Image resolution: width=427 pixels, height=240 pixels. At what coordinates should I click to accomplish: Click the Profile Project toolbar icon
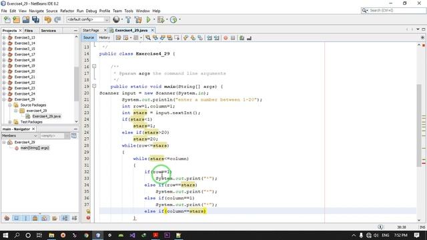pyautogui.click(x=173, y=19)
